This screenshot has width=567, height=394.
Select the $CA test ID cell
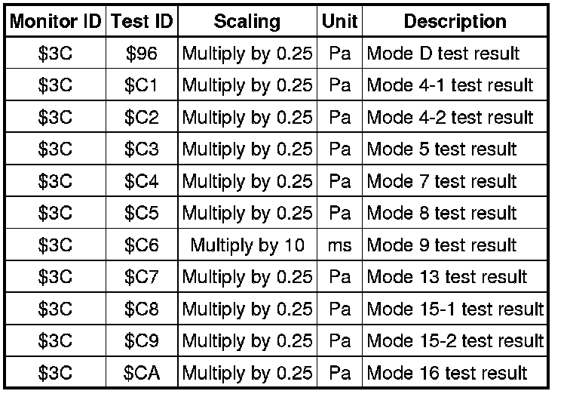tap(142, 373)
